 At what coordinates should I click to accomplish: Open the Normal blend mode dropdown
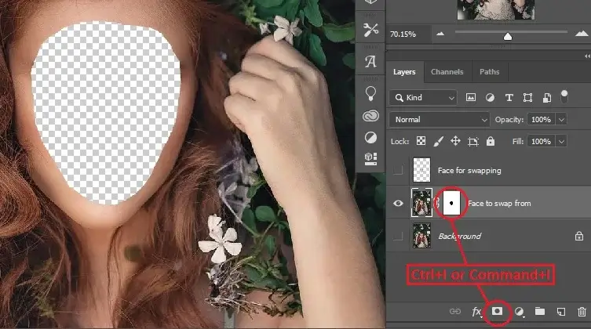click(x=440, y=120)
